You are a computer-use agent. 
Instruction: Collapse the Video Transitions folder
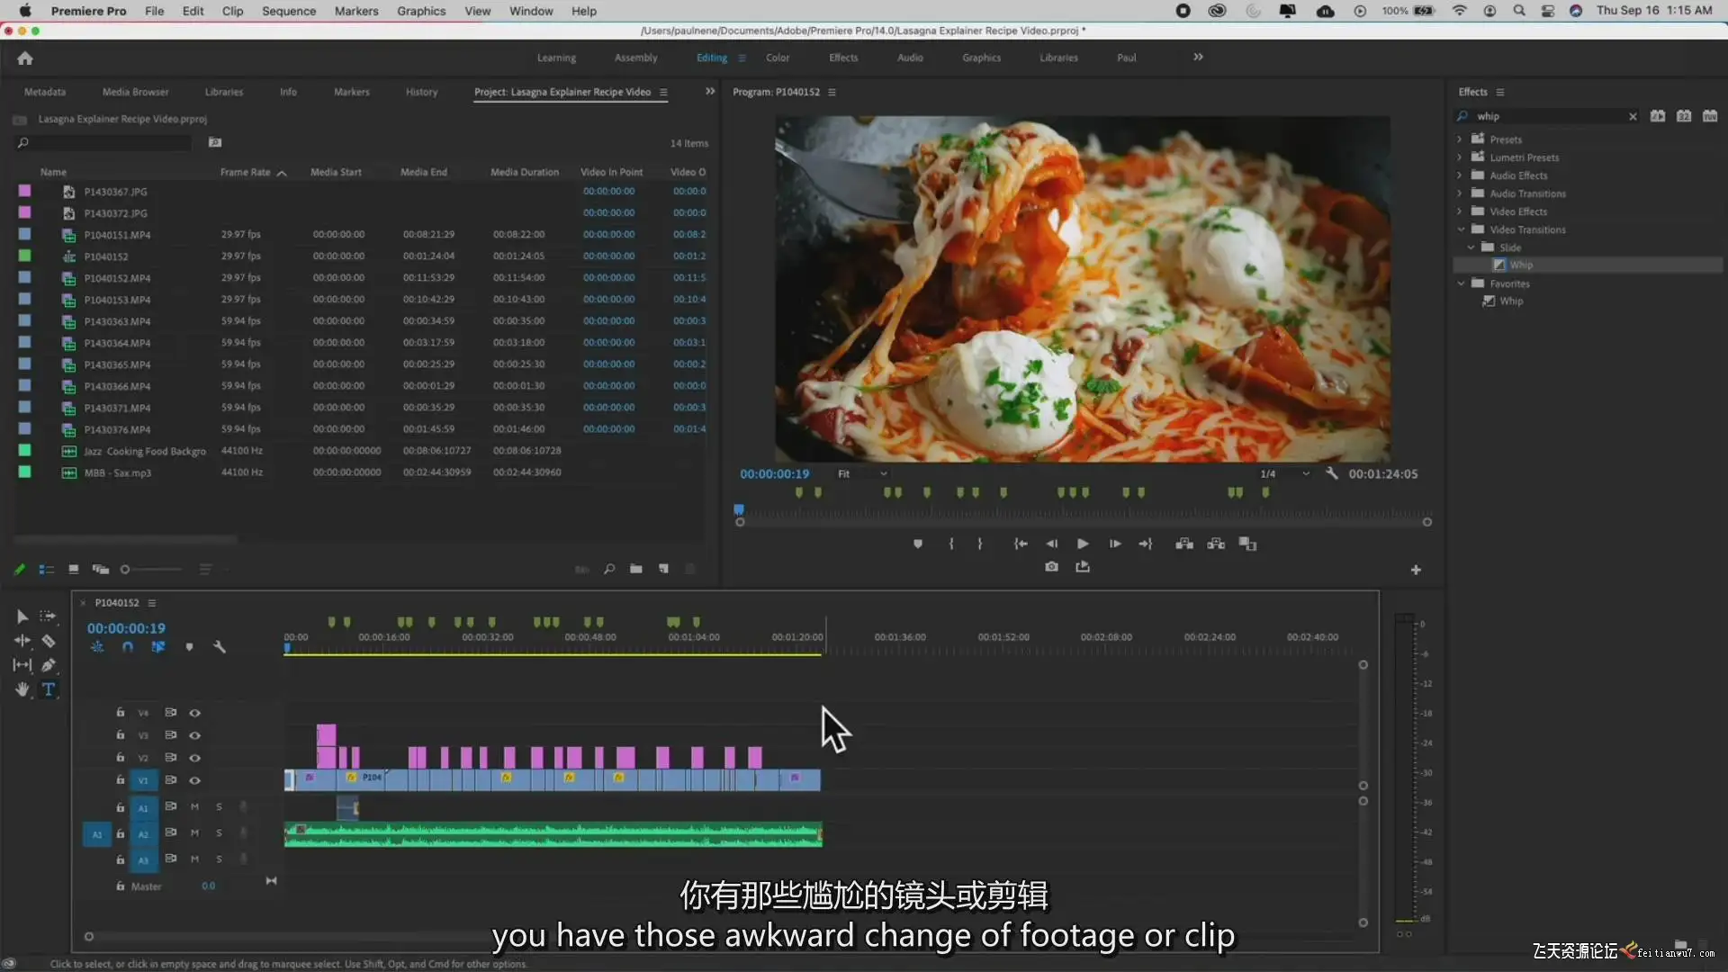[1460, 229]
